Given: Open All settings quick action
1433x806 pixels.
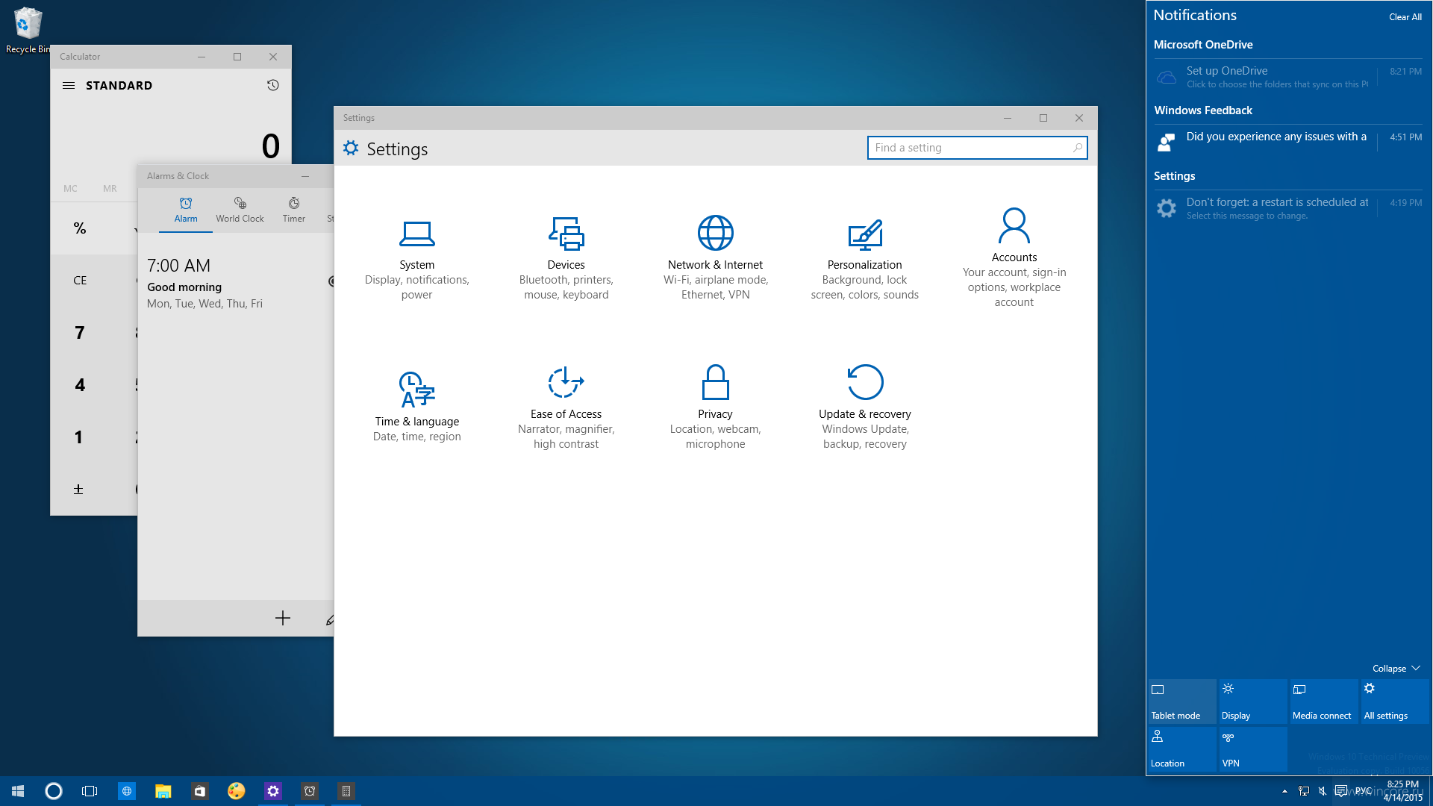Looking at the screenshot, I should (x=1394, y=702).
